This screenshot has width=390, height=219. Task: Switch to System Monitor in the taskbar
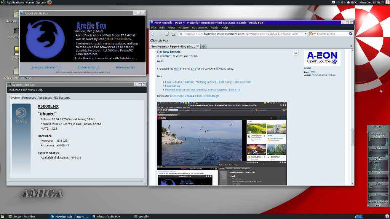pos(22,216)
